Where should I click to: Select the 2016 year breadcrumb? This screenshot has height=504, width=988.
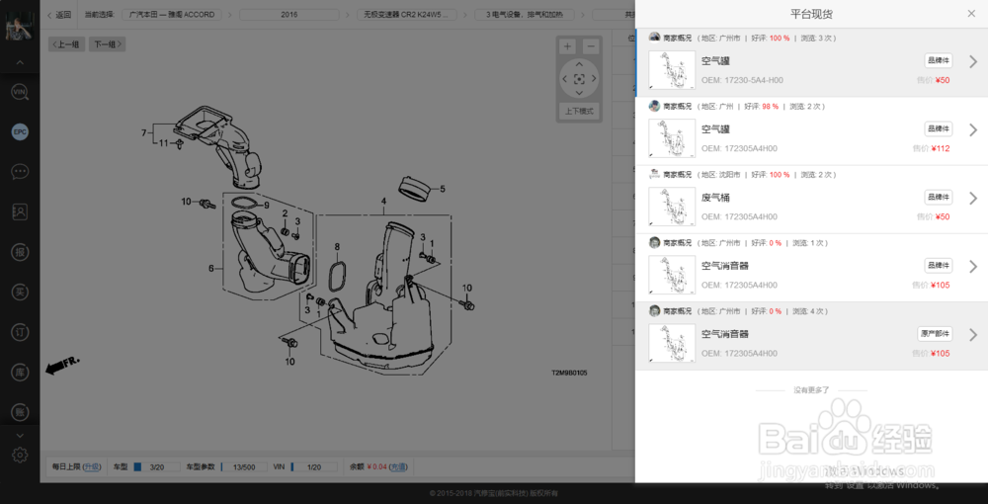pos(289,15)
